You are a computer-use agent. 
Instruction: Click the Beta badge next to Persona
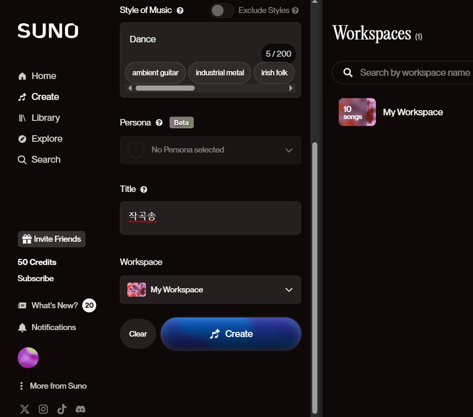coord(182,123)
